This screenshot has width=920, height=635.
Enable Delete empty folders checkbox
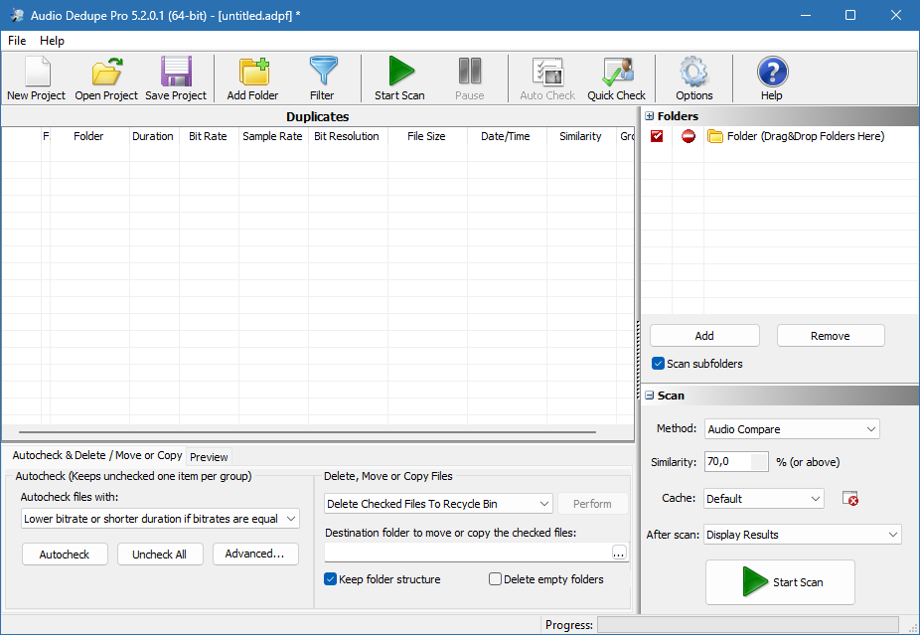(x=495, y=579)
